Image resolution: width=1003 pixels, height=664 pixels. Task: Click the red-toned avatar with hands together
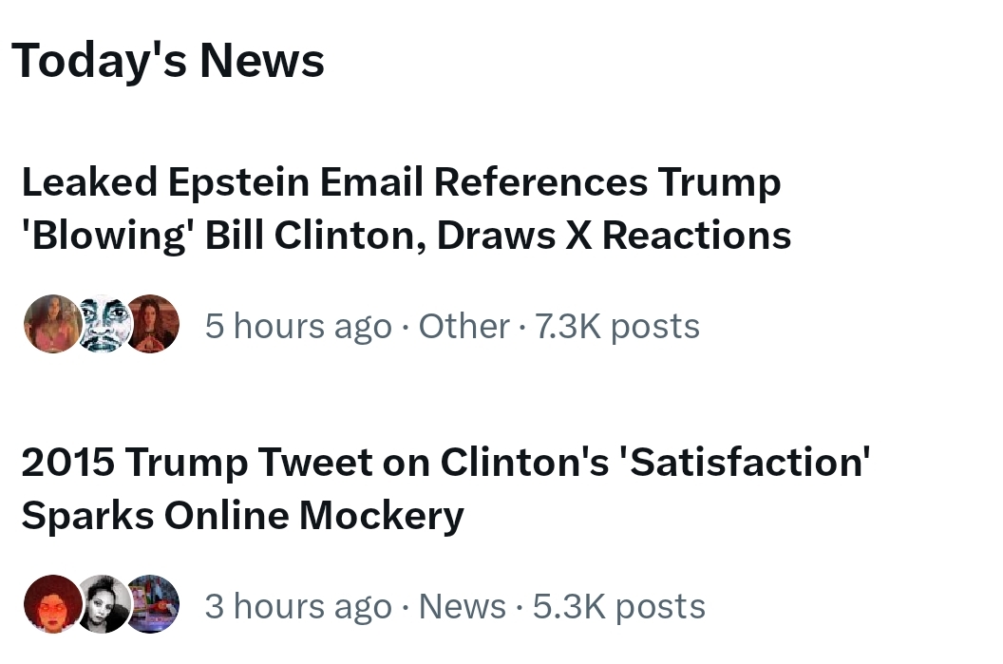click(x=153, y=325)
